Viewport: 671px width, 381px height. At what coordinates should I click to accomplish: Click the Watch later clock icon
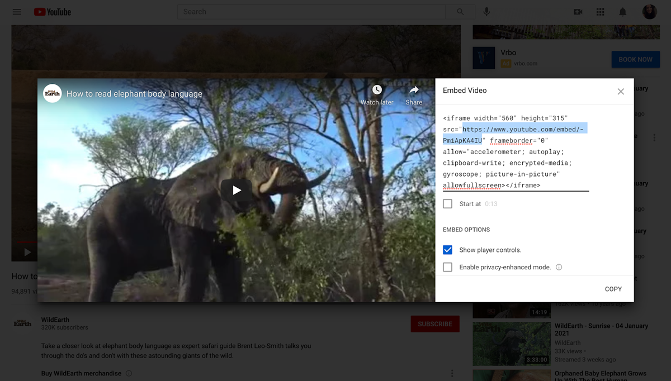tap(377, 91)
